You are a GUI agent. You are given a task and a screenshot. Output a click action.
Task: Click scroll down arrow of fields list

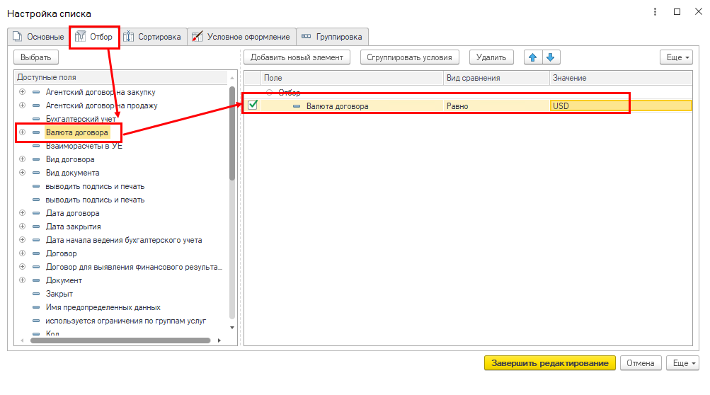pos(232,328)
